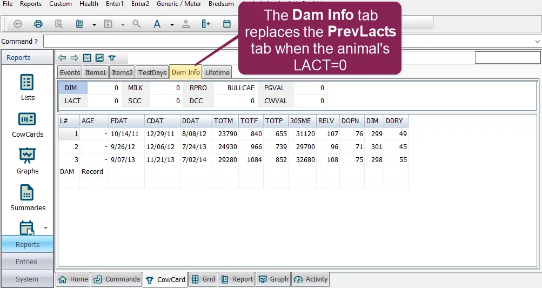542x288 pixels.
Task: Open the Enter1 menu
Action: pos(115,4)
